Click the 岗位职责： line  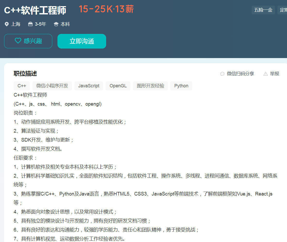click(25, 113)
